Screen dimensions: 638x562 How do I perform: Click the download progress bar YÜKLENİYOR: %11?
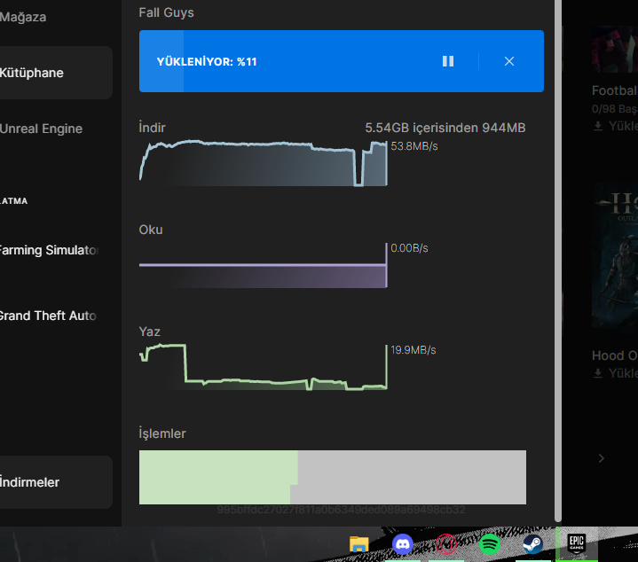pyautogui.click(x=342, y=61)
